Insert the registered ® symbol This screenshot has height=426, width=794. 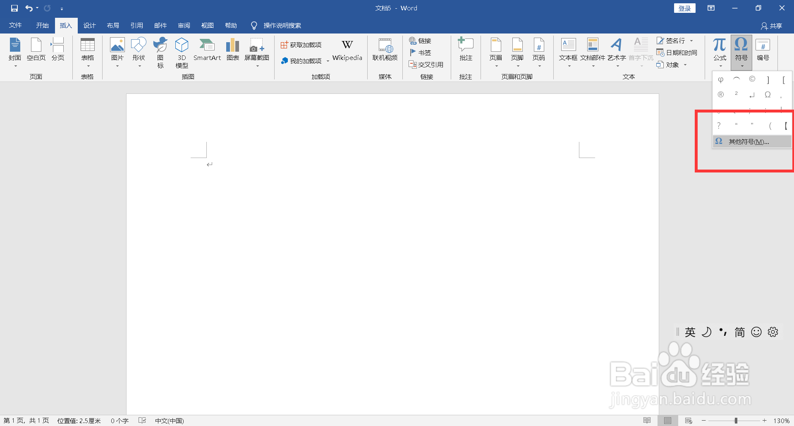tap(721, 95)
